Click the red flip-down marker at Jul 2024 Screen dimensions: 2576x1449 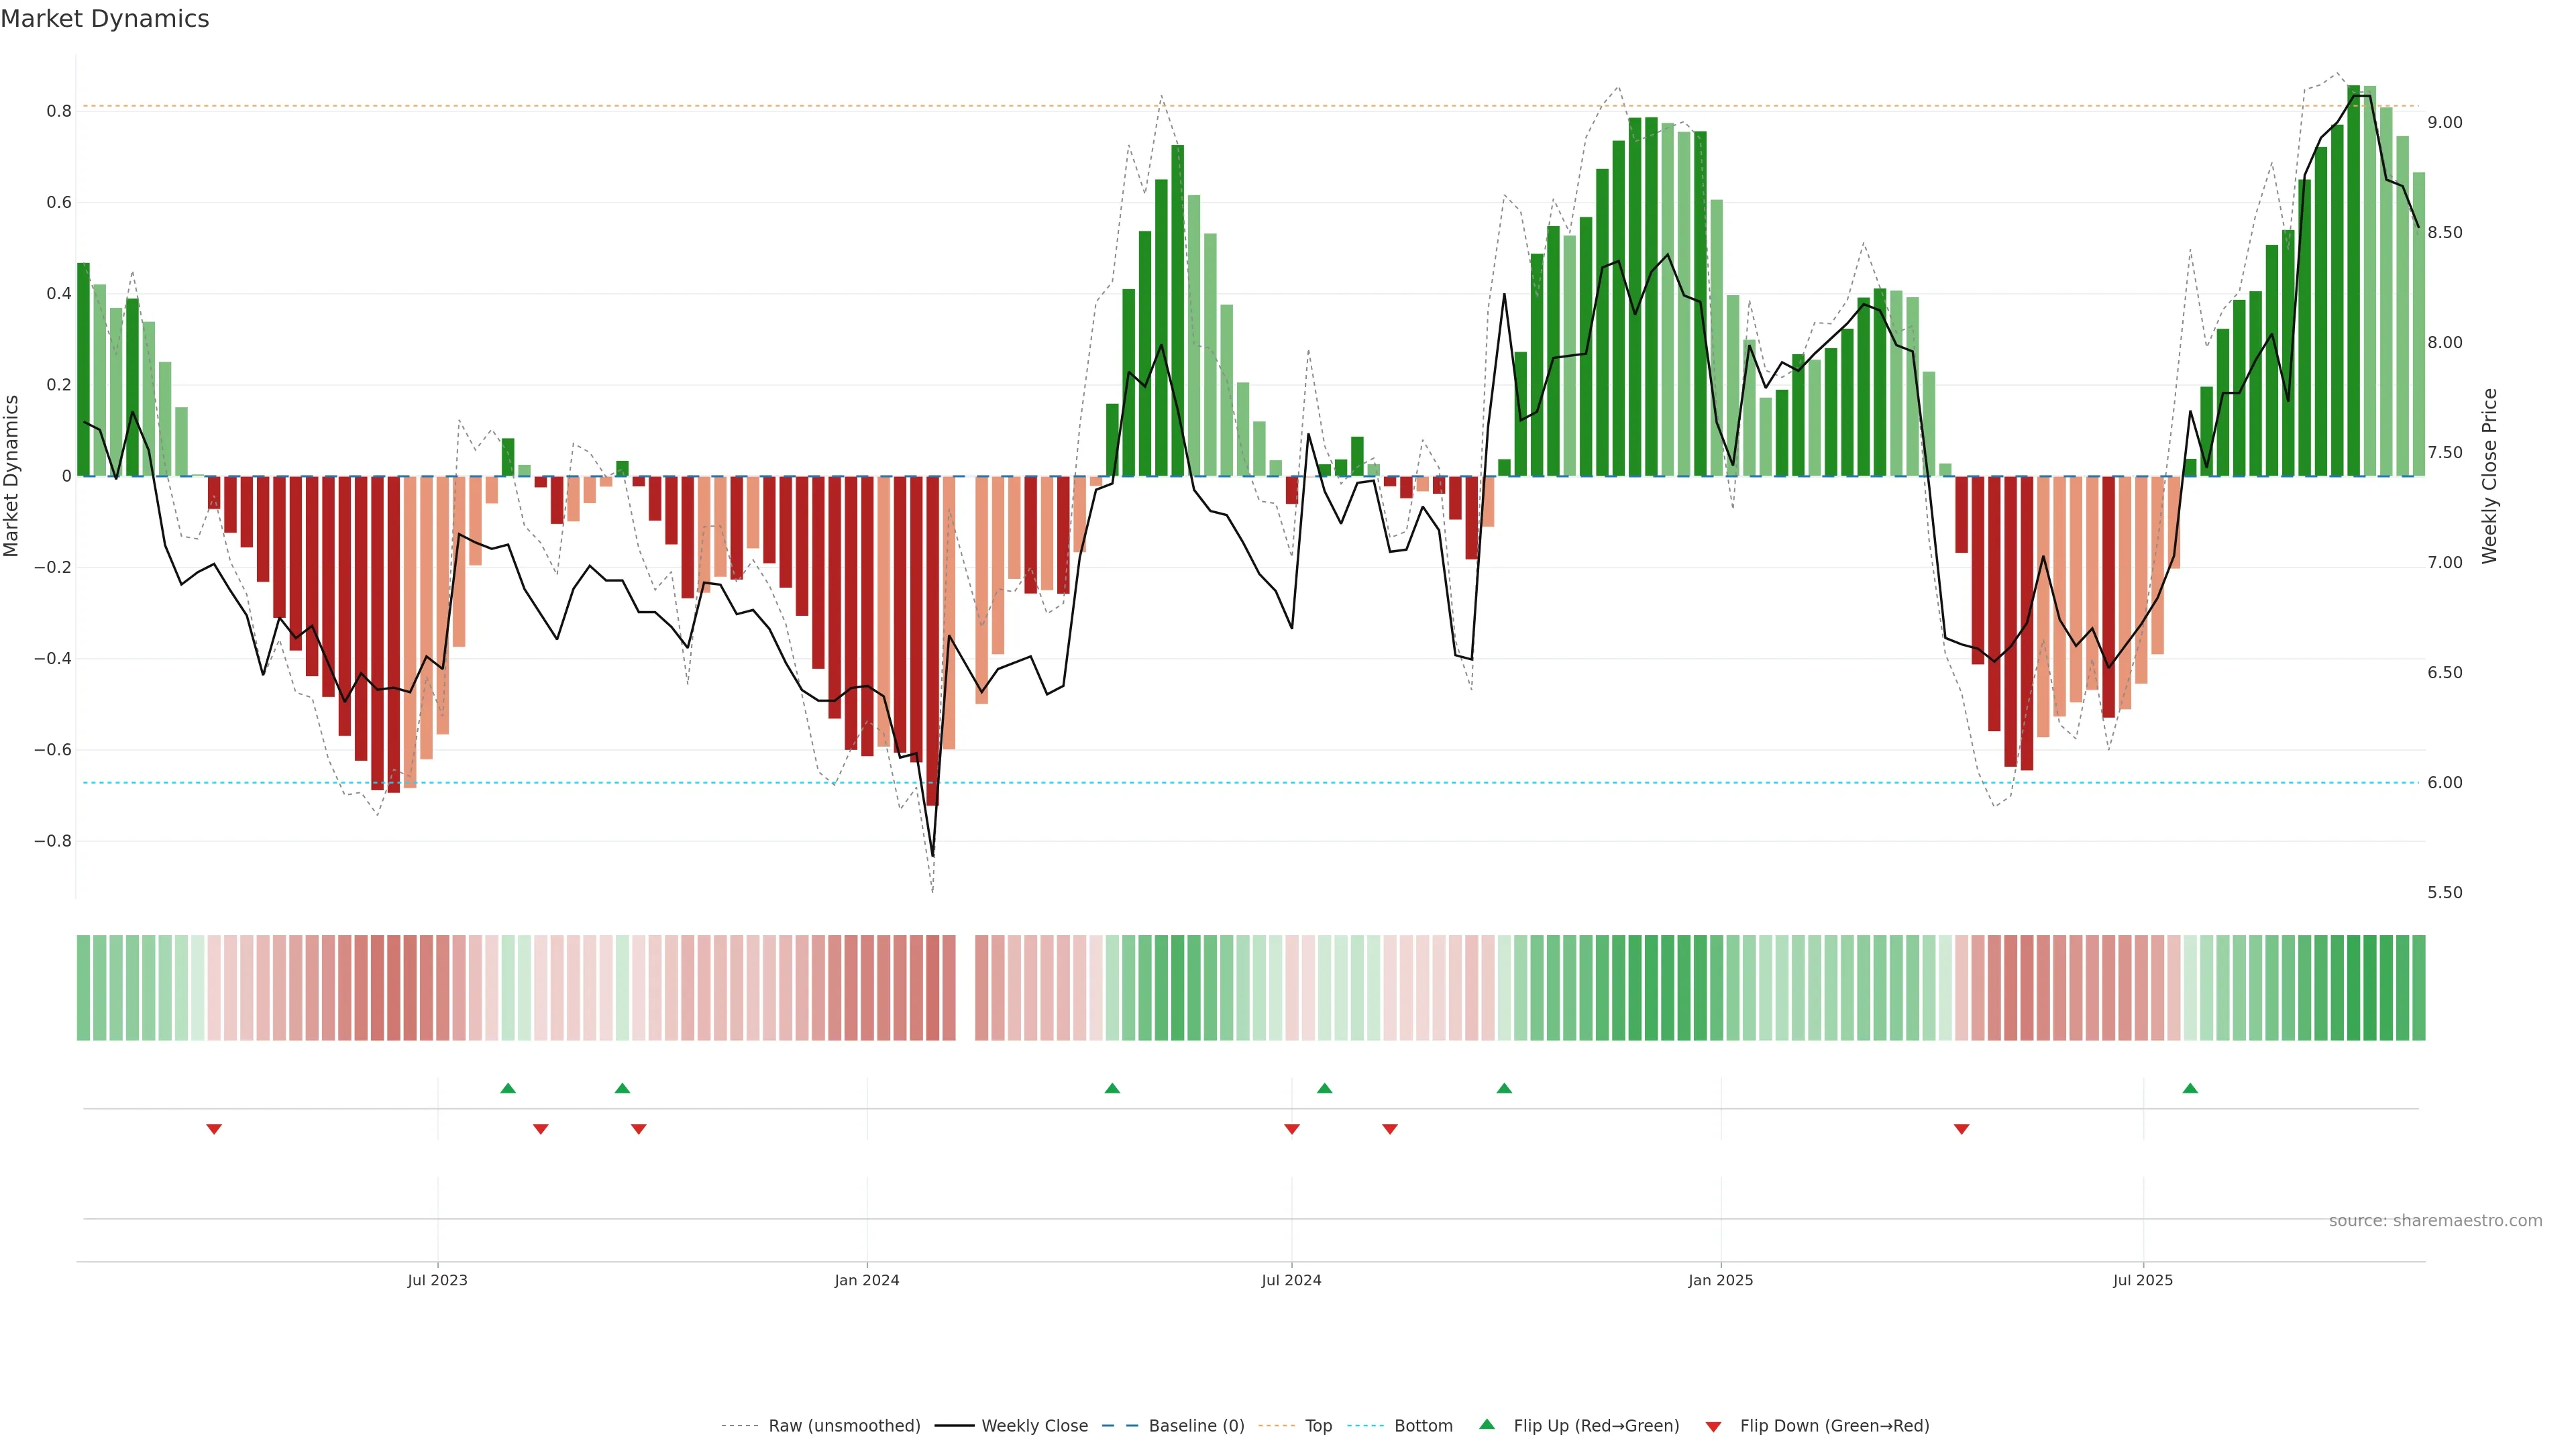click(x=1291, y=1129)
